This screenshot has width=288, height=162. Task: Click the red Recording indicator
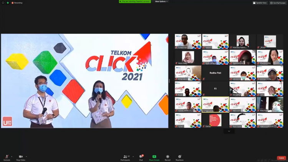pyautogui.click(x=17, y=3)
